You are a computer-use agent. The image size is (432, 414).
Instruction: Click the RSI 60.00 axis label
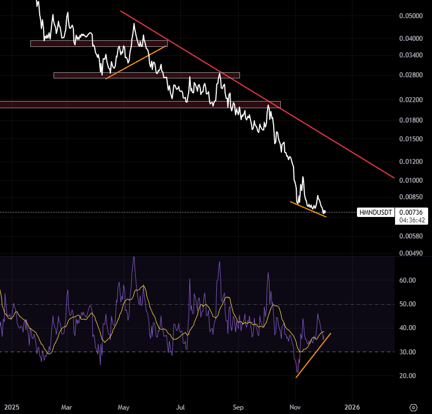point(408,280)
